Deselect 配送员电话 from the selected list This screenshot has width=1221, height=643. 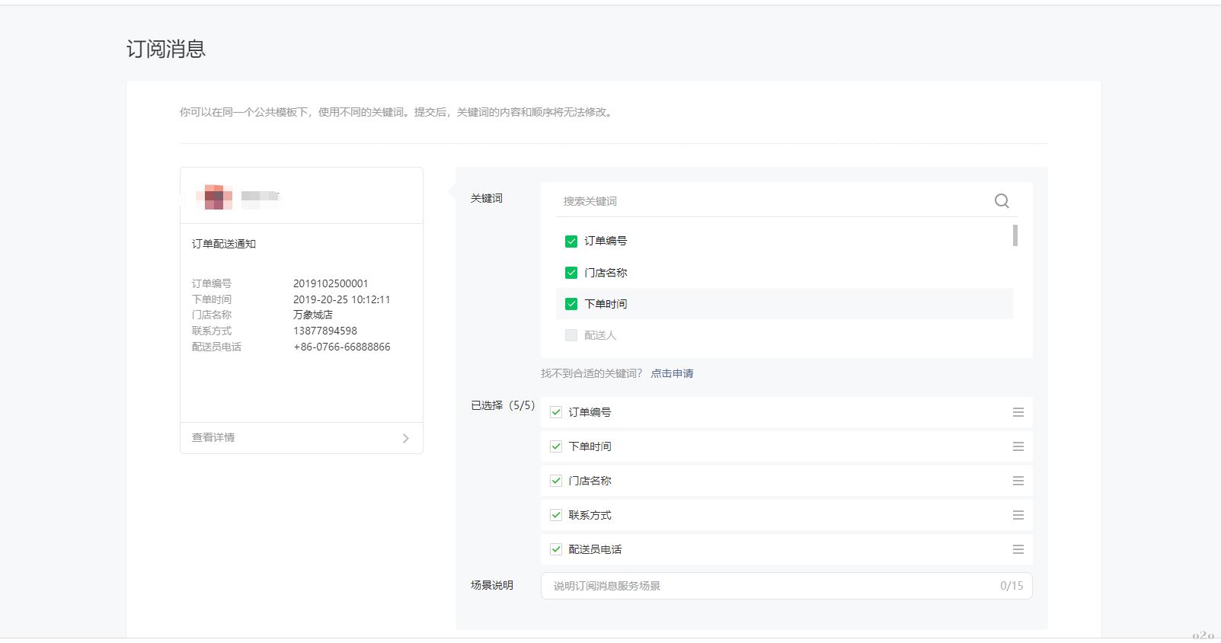pos(556,549)
